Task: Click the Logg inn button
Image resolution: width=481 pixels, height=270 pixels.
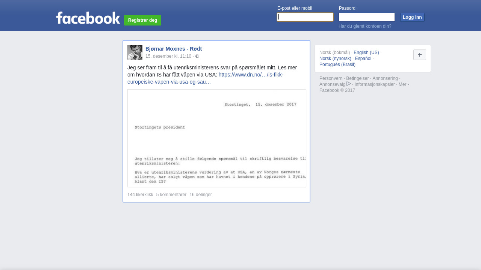Action: (412, 17)
